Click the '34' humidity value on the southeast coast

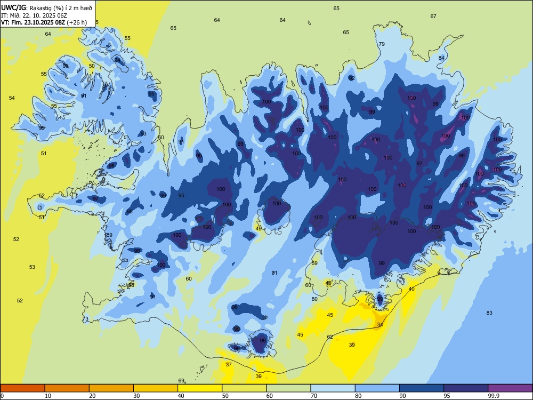380,324
